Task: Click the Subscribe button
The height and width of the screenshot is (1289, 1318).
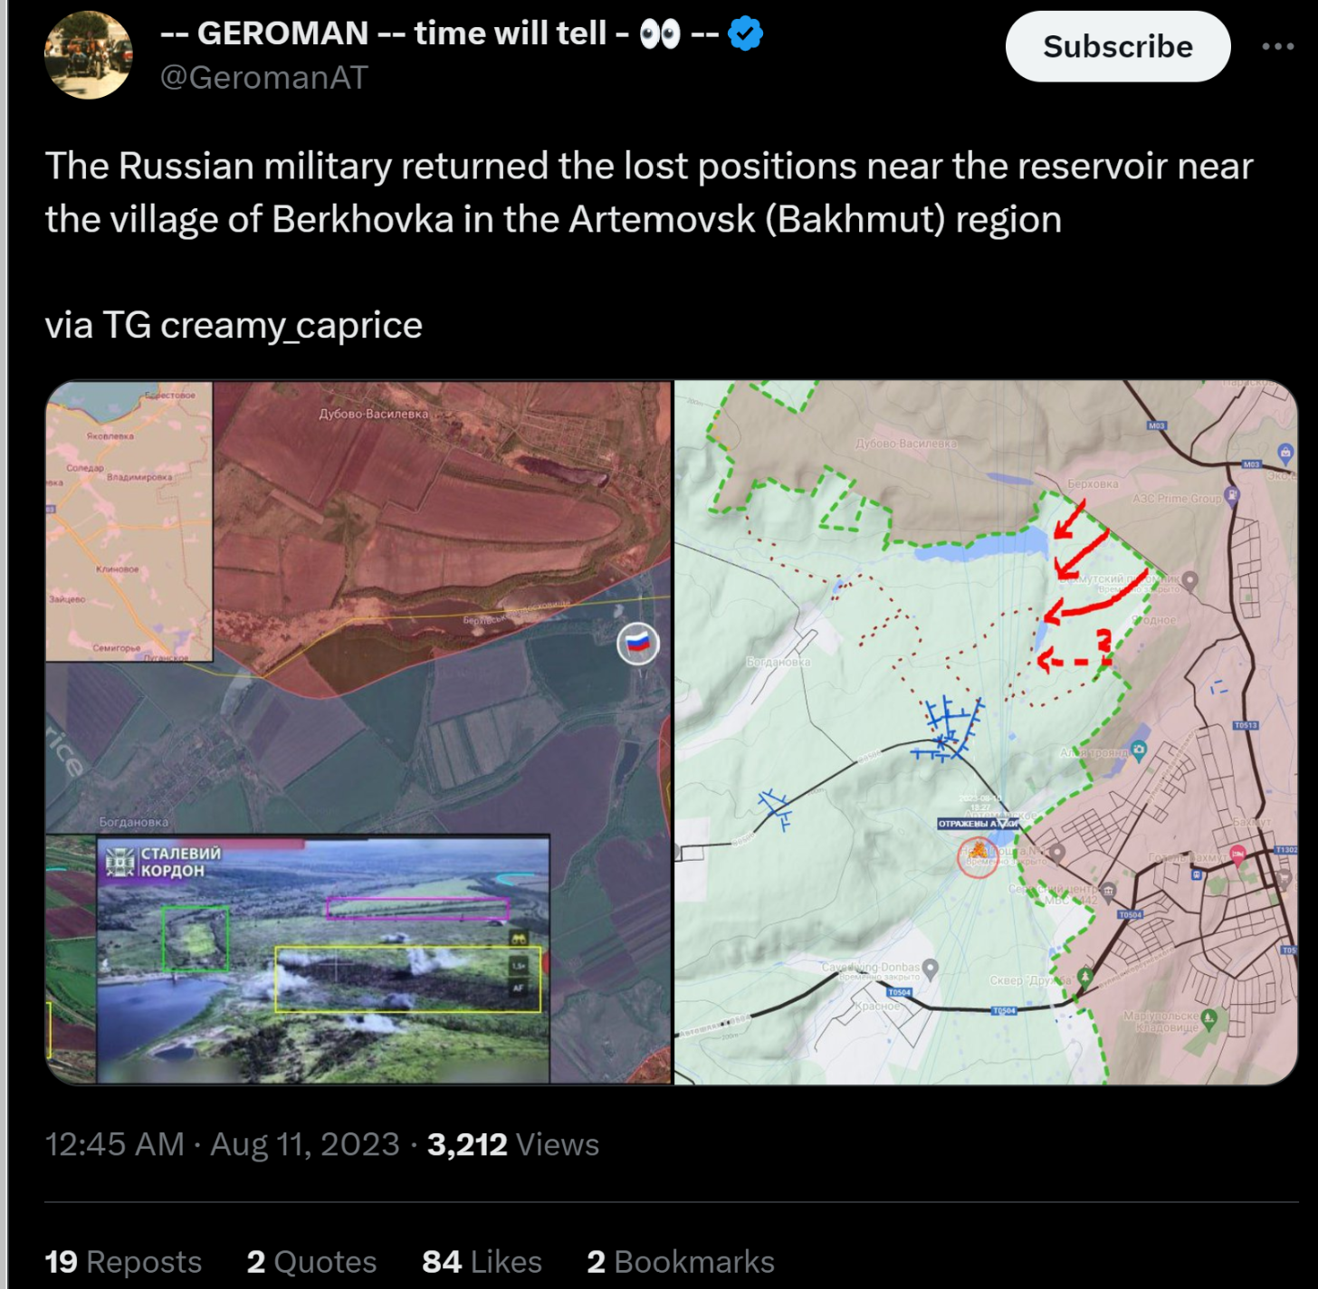Action: pyautogui.click(x=1117, y=46)
